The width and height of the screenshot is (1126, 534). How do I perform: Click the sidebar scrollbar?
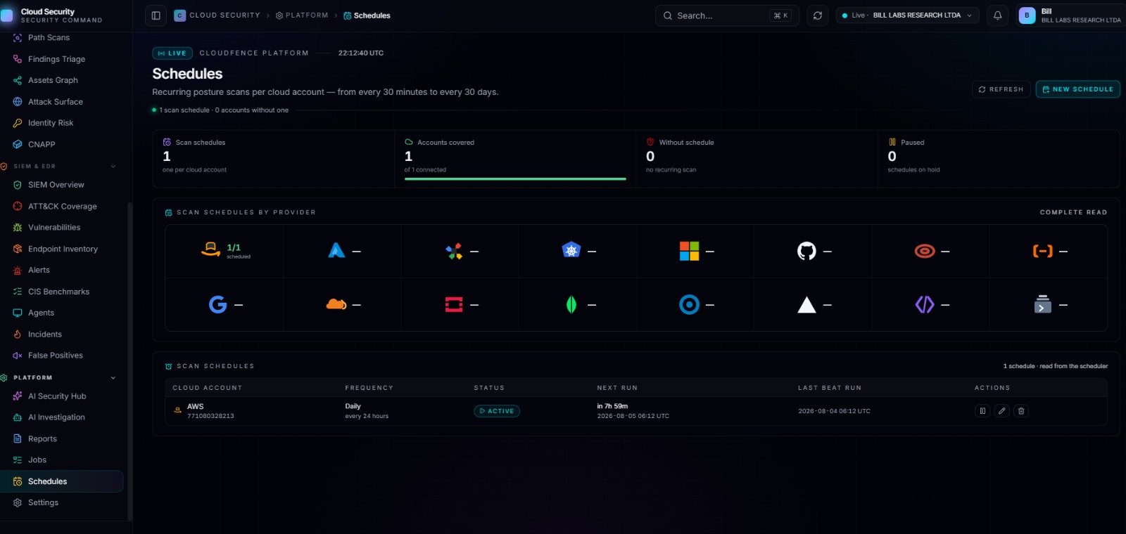pos(129,361)
